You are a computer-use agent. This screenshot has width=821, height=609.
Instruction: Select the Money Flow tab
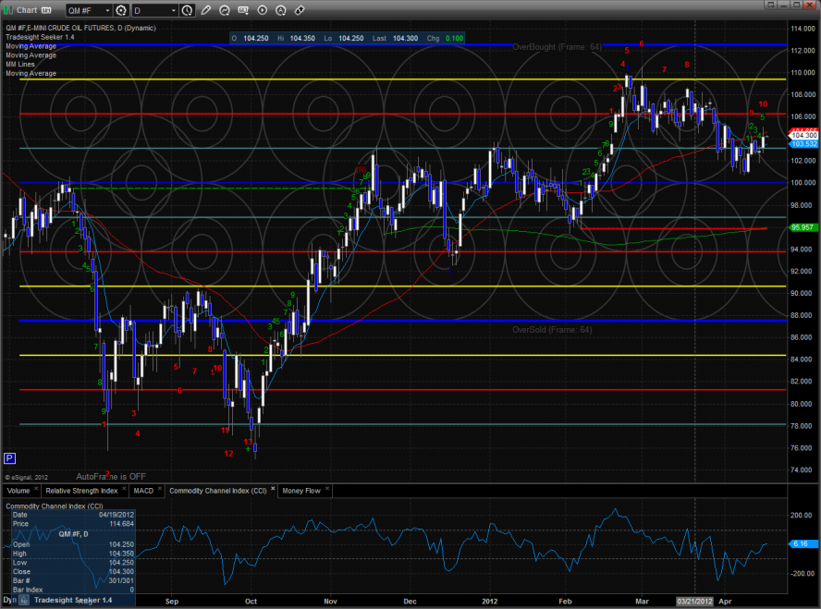pyautogui.click(x=301, y=491)
